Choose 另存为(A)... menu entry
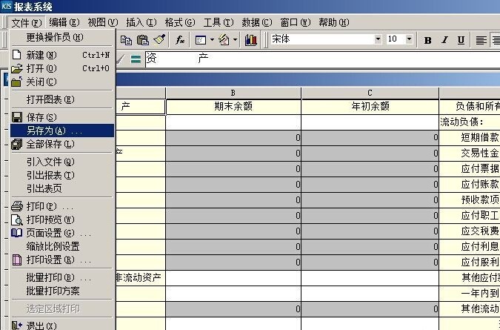Viewport: 500px width, 330px height. (62, 131)
